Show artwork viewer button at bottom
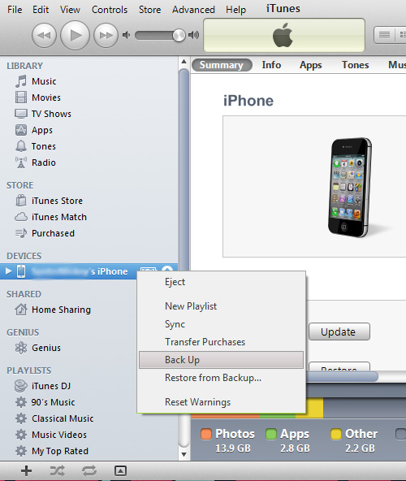The height and width of the screenshot is (481, 406). click(120, 470)
